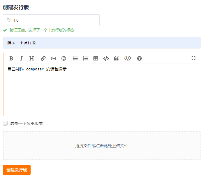Click the upload zone 拖拽文件或点击此处上传文件
This screenshot has height=177, width=204.
pyautogui.click(x=102, y=146)
